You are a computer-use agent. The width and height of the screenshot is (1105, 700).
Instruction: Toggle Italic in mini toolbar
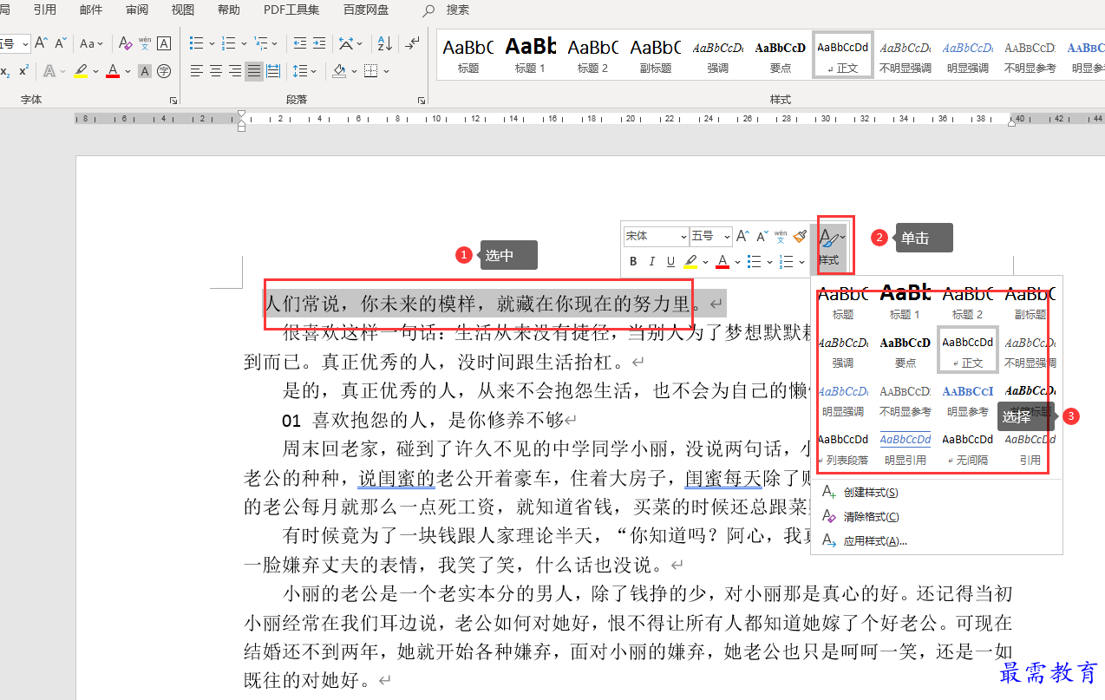tap(652, 261)
